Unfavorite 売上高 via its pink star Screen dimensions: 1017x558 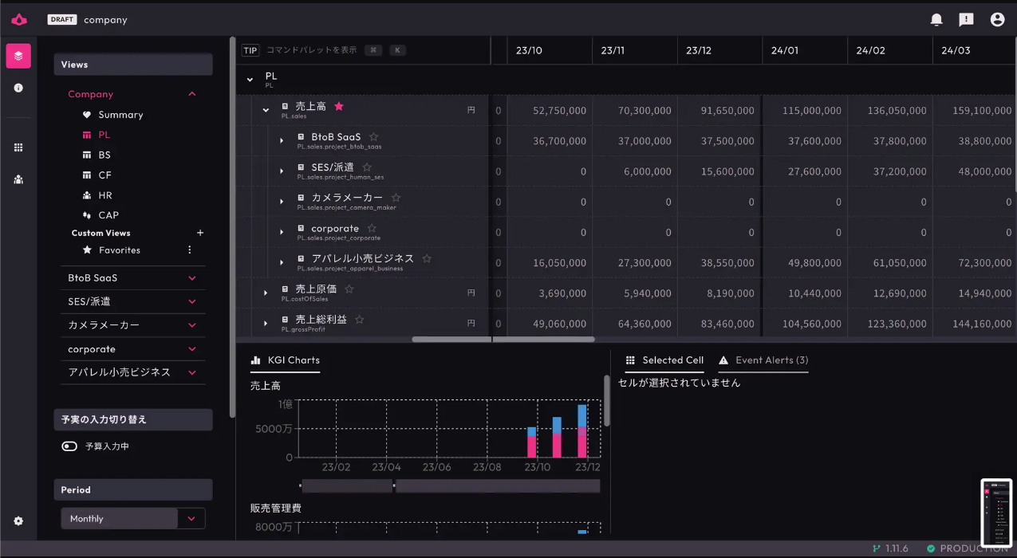tap(339, 104)
